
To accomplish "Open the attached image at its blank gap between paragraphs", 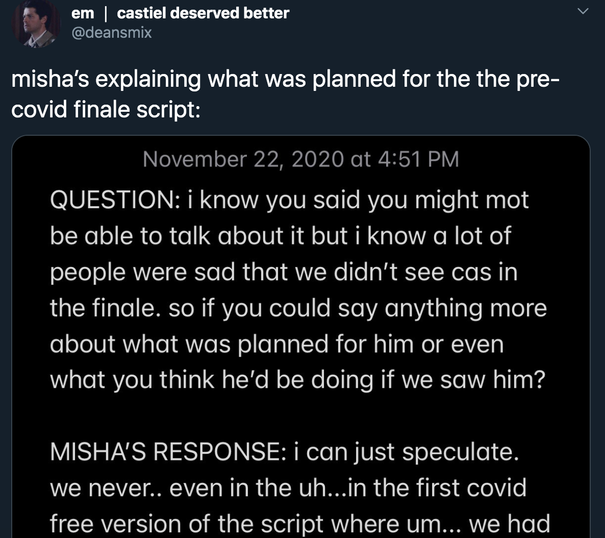I will click(x=300, y=415).
